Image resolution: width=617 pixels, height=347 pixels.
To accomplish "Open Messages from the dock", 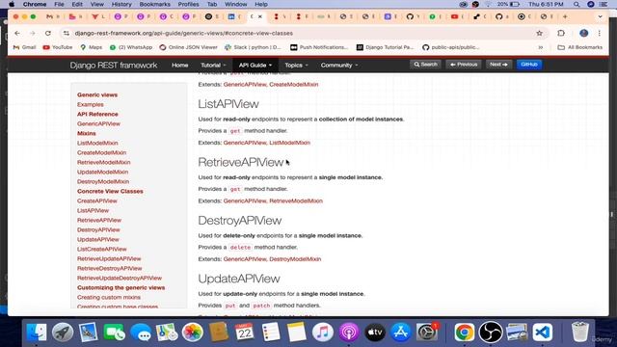I will (x=141, y=333).
